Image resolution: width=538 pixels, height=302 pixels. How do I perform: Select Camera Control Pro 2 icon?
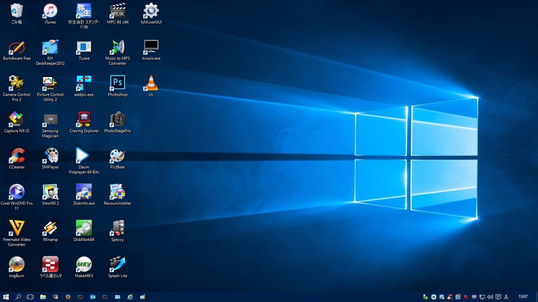pyautogui.click(x=17, y=89)
